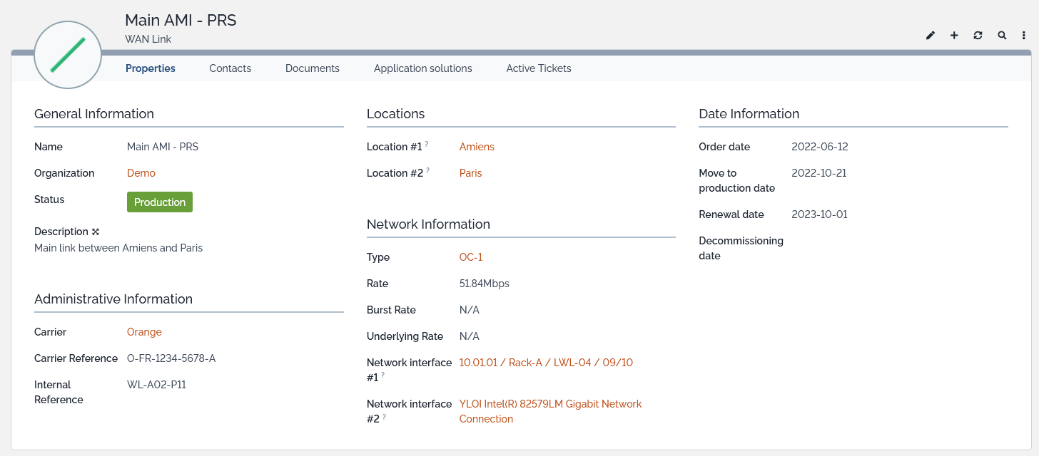Select the Application solutions tab
Screen dimensions: 1039x456
[422, 68]
